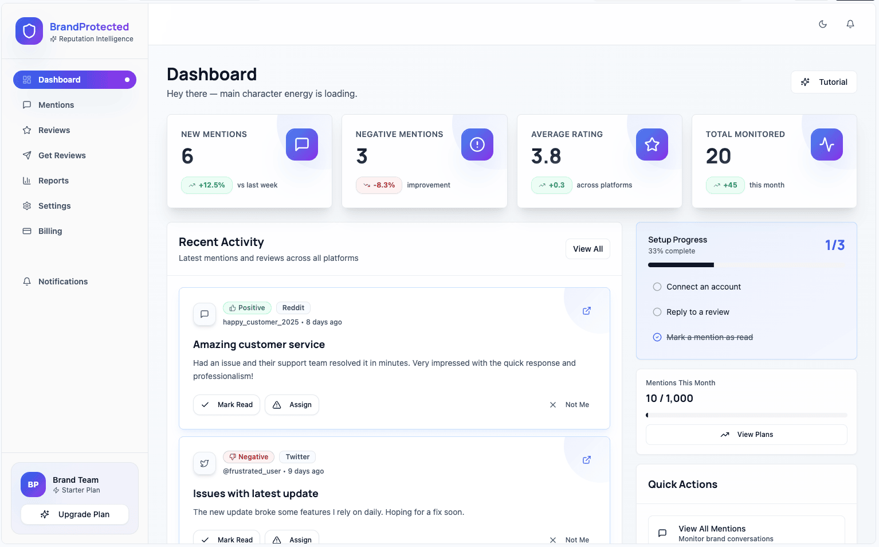This screenshot has width=879, height=547.
Task: Open external link for Twitter mention
Action: coord(587,460)
